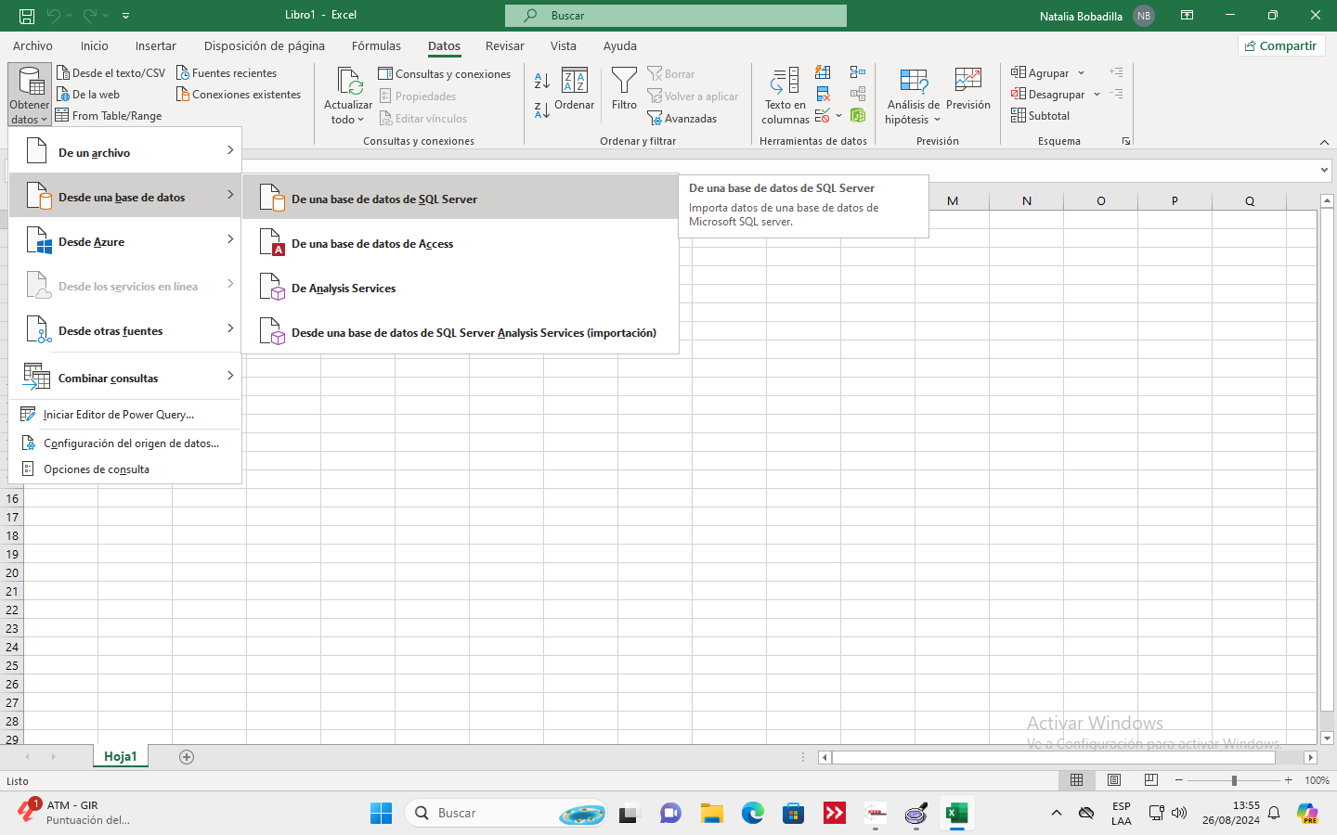The width and height of the screenshot is (1337, 835).
Task: Add a new sheet with plus icon
Action: [187, 757]
